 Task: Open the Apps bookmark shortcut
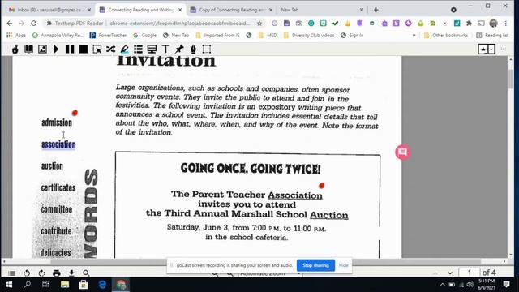pos(16,35)
